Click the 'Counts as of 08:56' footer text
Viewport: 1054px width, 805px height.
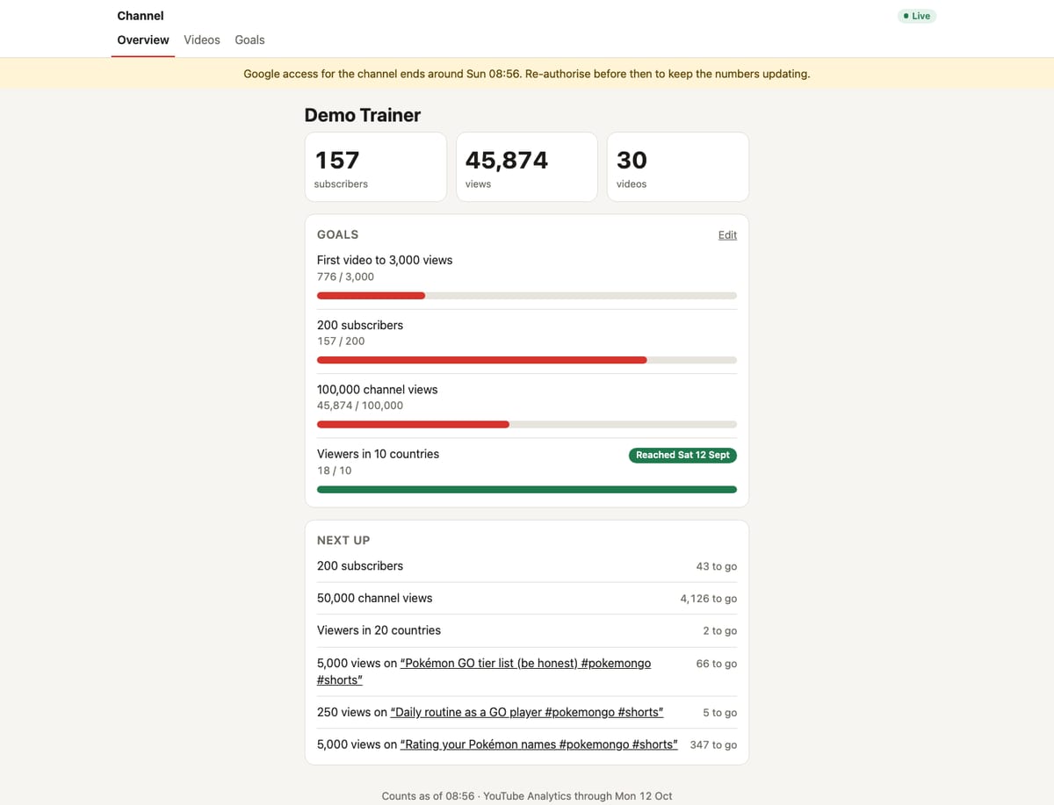click(x=428, y=796)
